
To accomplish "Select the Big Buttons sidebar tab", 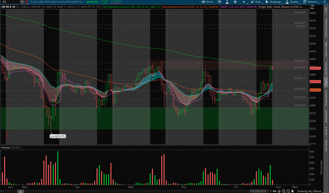I will pos(326,68).
